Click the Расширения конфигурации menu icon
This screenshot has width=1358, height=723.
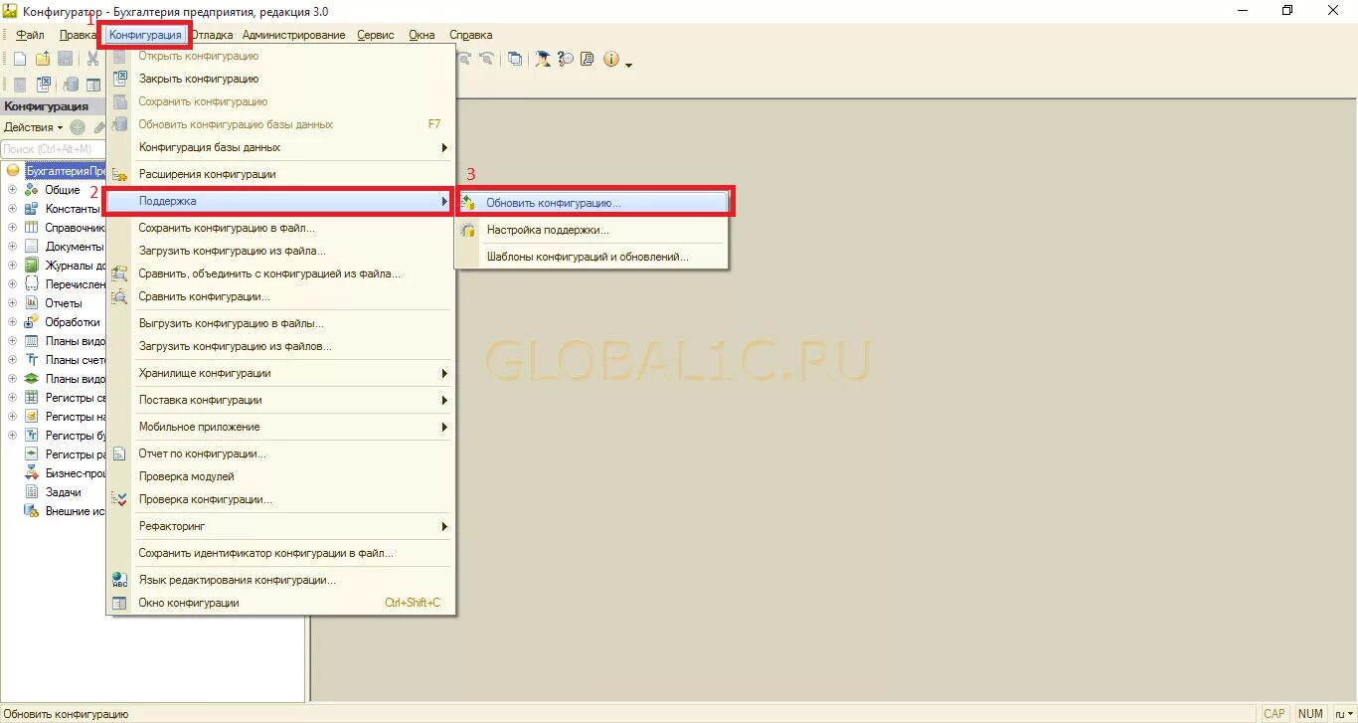click(x=120, y=174)
